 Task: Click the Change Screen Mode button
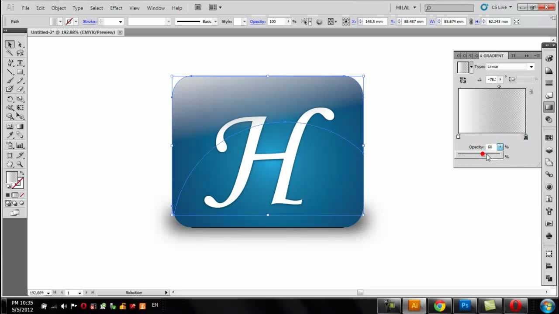(x=15, y=213)
